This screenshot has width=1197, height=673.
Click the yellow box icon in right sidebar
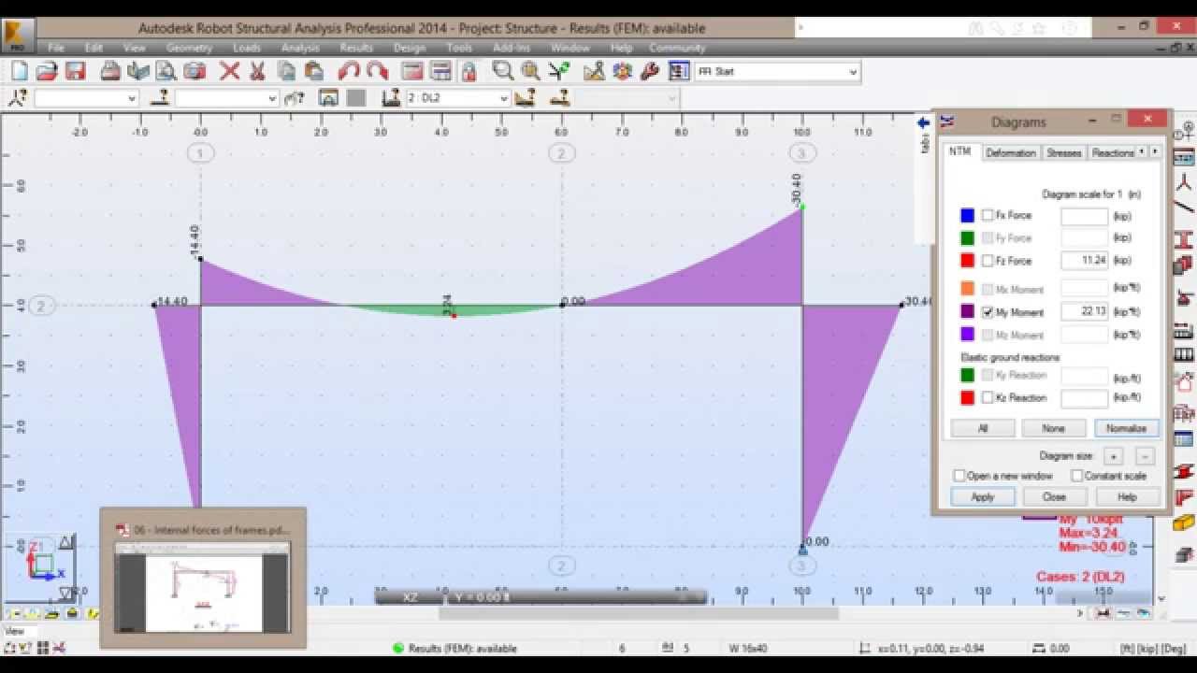click(x=1184, y=523)
